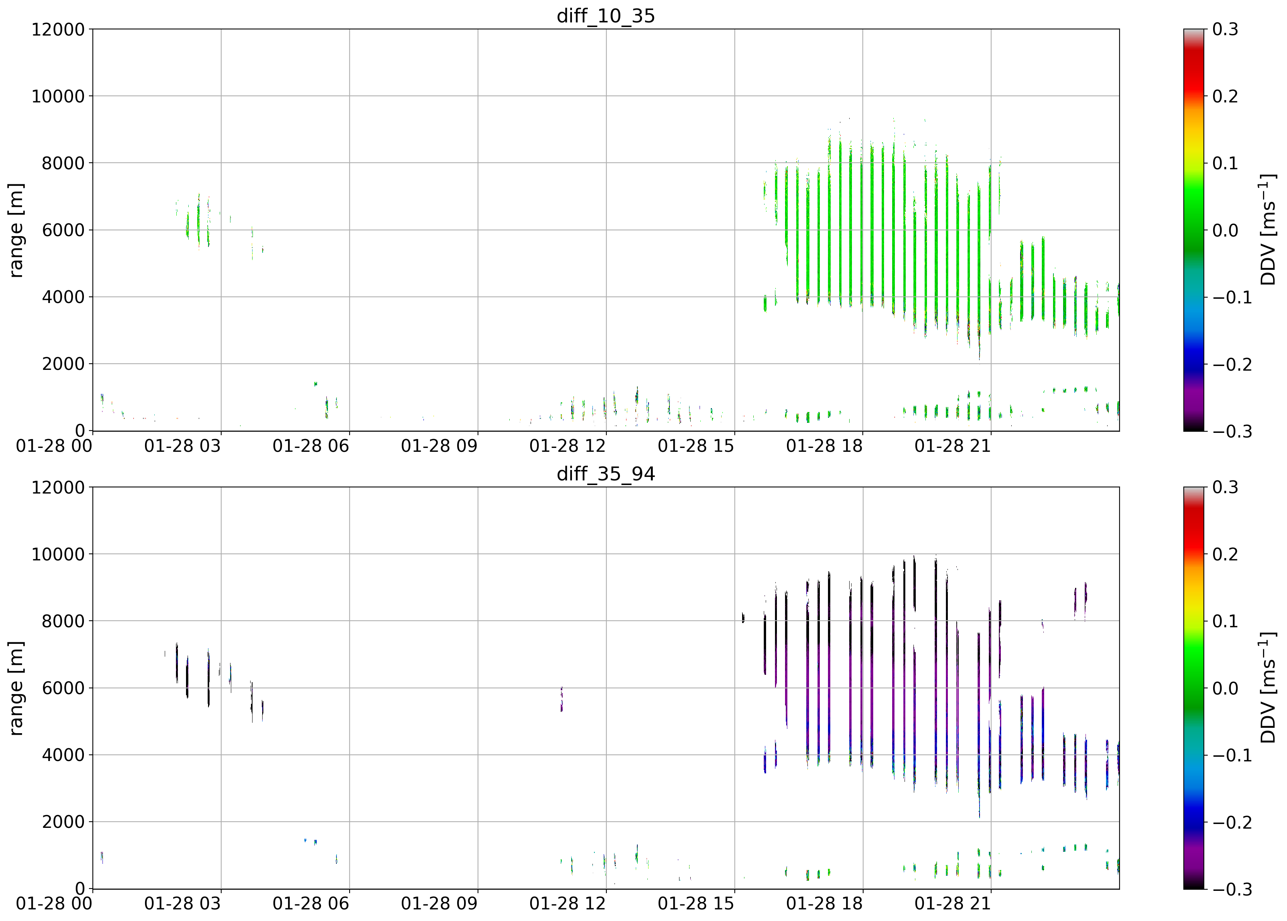Image resolution: width=1287 pixels, height=921 pixels.
Task: Click the 10000 y-tick on diff_10_35 plot
Action: tap(58, 96)
